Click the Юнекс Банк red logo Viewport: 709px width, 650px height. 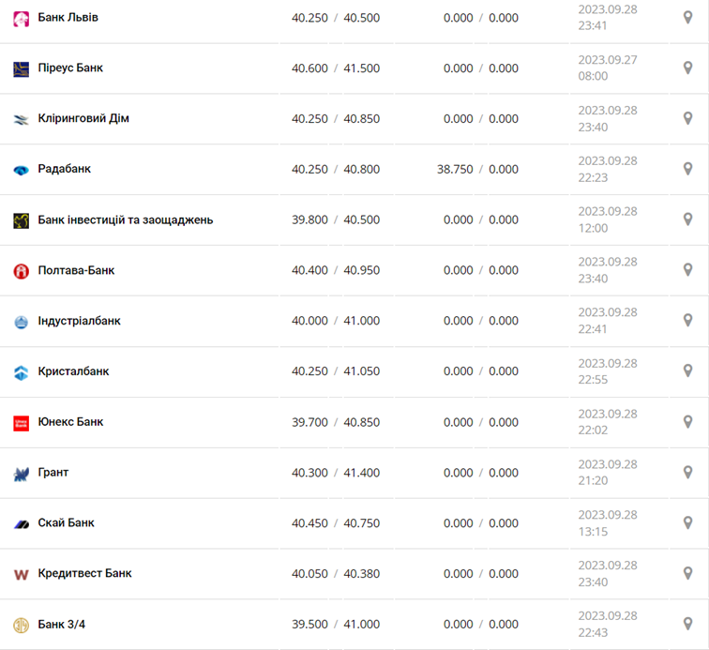(21, 423)
